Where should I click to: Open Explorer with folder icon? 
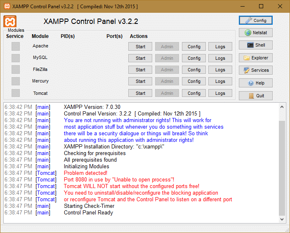pos(256,58)
